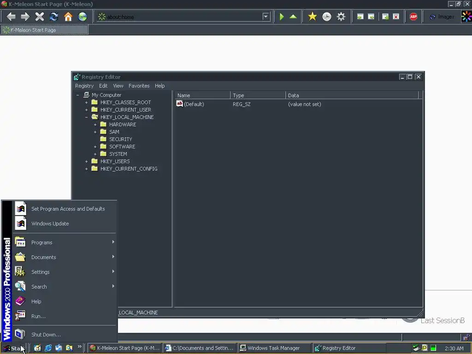
Task: Click the green CPU usage tray icon
Action: pyautogui.click(x=433, y=348)
